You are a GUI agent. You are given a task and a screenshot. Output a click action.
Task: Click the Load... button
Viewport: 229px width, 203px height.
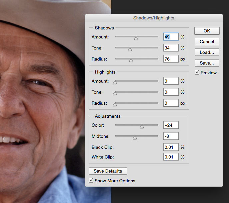point(207,52)
